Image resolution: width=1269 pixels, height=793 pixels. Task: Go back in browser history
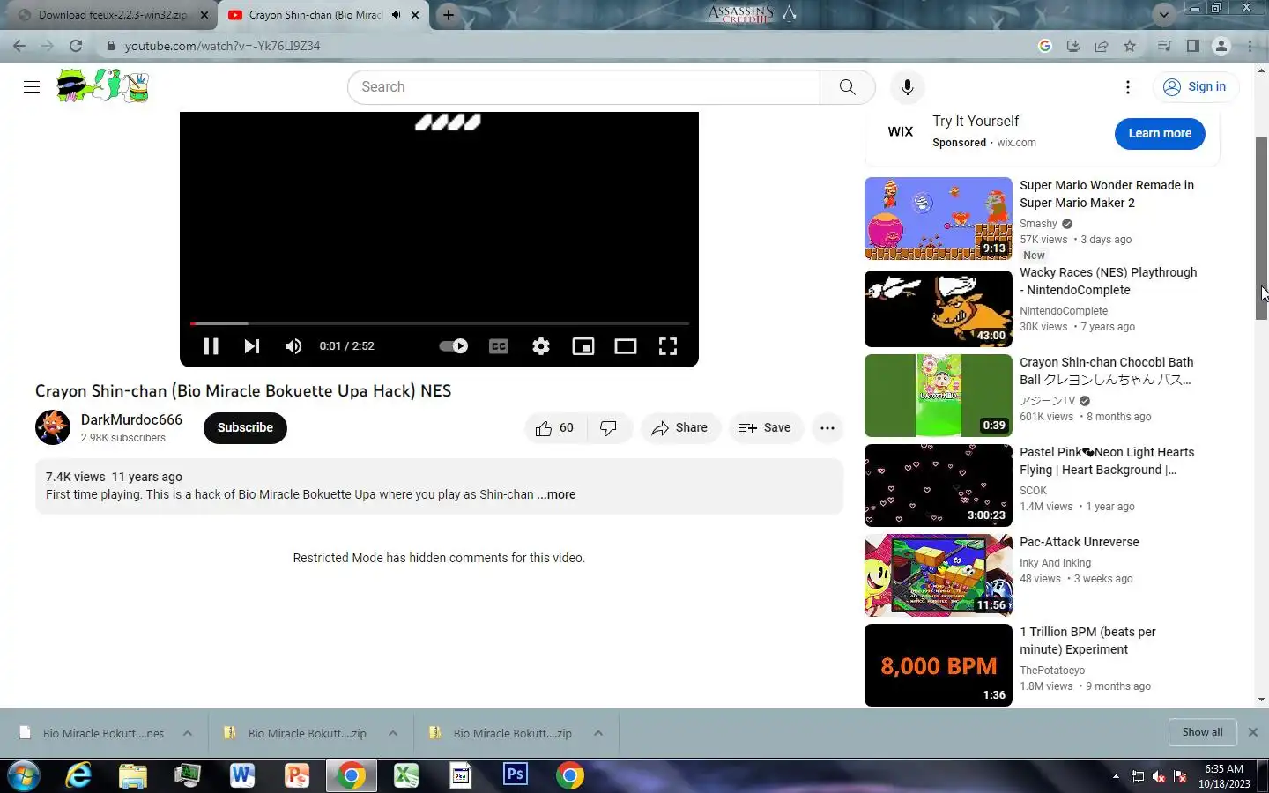click(x=19, y=46)
